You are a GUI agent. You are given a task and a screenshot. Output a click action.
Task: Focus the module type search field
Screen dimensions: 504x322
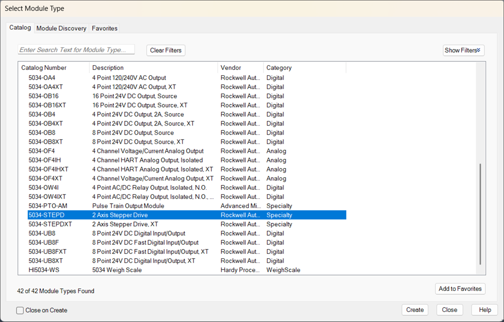click(76, 50)
